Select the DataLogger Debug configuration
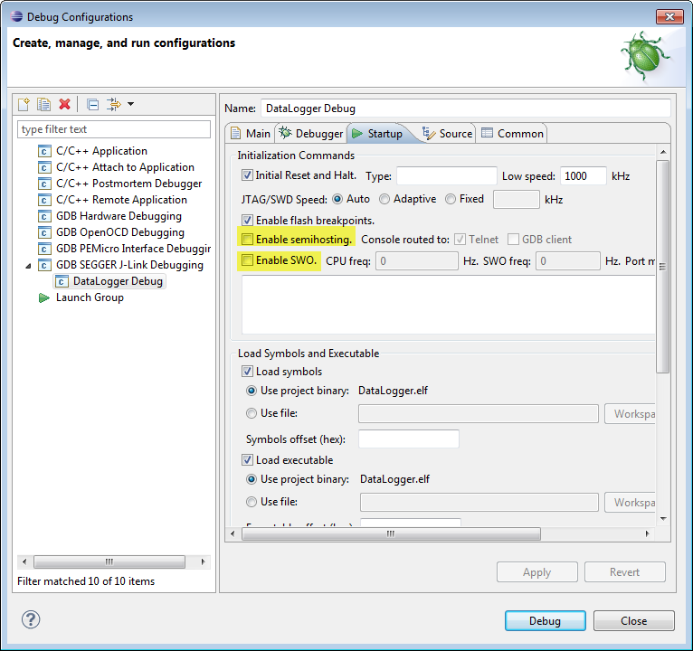This screenshot has width=693, height=651. [x=118, y=281]
